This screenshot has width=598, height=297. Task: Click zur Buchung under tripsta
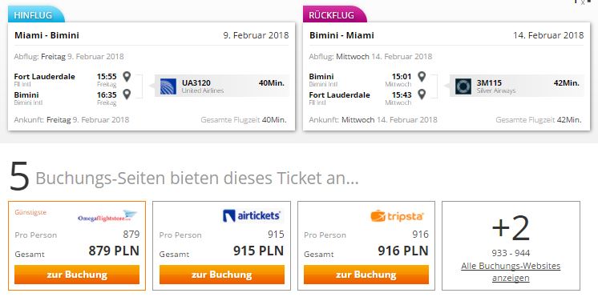tap(366, 275)
